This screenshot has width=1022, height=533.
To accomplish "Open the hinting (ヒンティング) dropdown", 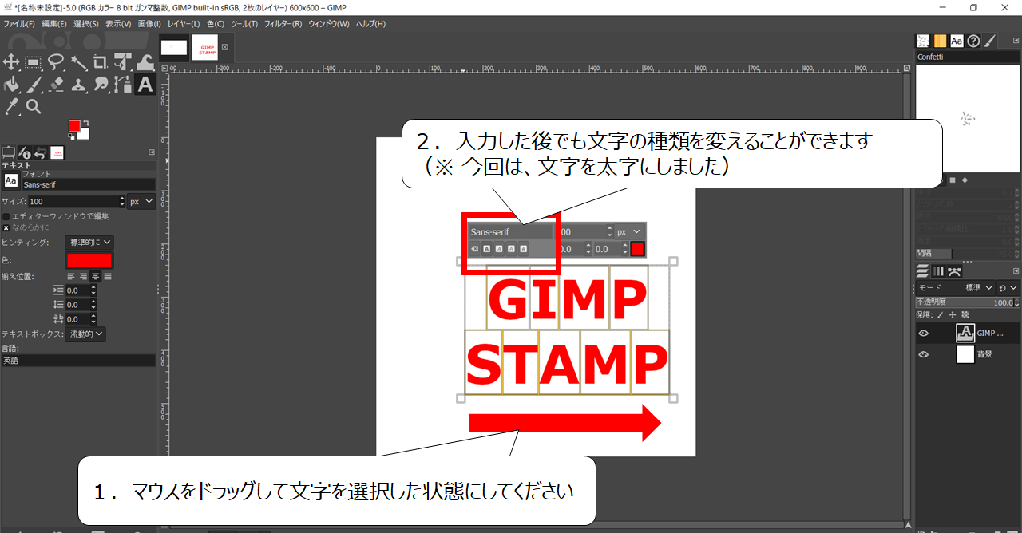I will coord(89,242).
